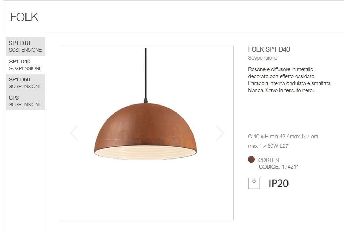Click the product description paragraph

(x=289, y=80)
